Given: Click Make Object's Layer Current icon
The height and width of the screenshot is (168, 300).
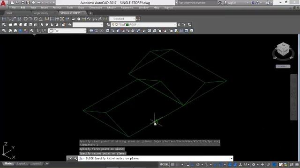Looking at the screenshot, I should (179, 25).
